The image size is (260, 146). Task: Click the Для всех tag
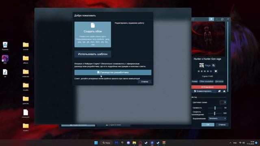[219, 82]
